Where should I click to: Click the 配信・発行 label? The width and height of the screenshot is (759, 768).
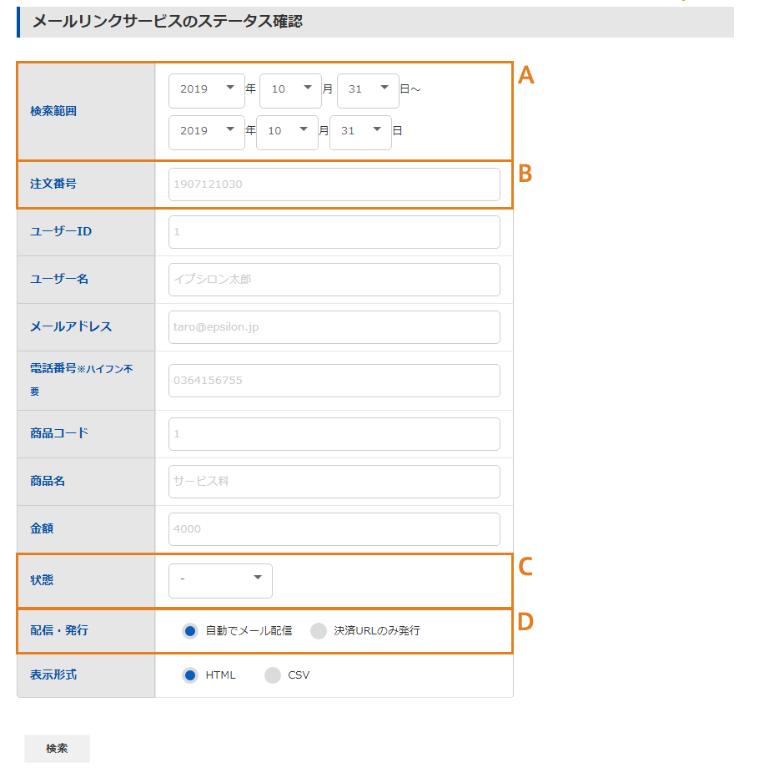(59, 630)
